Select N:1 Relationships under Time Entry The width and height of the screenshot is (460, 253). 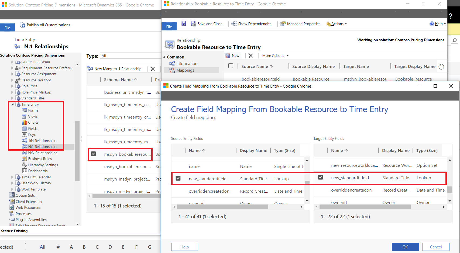42,147
